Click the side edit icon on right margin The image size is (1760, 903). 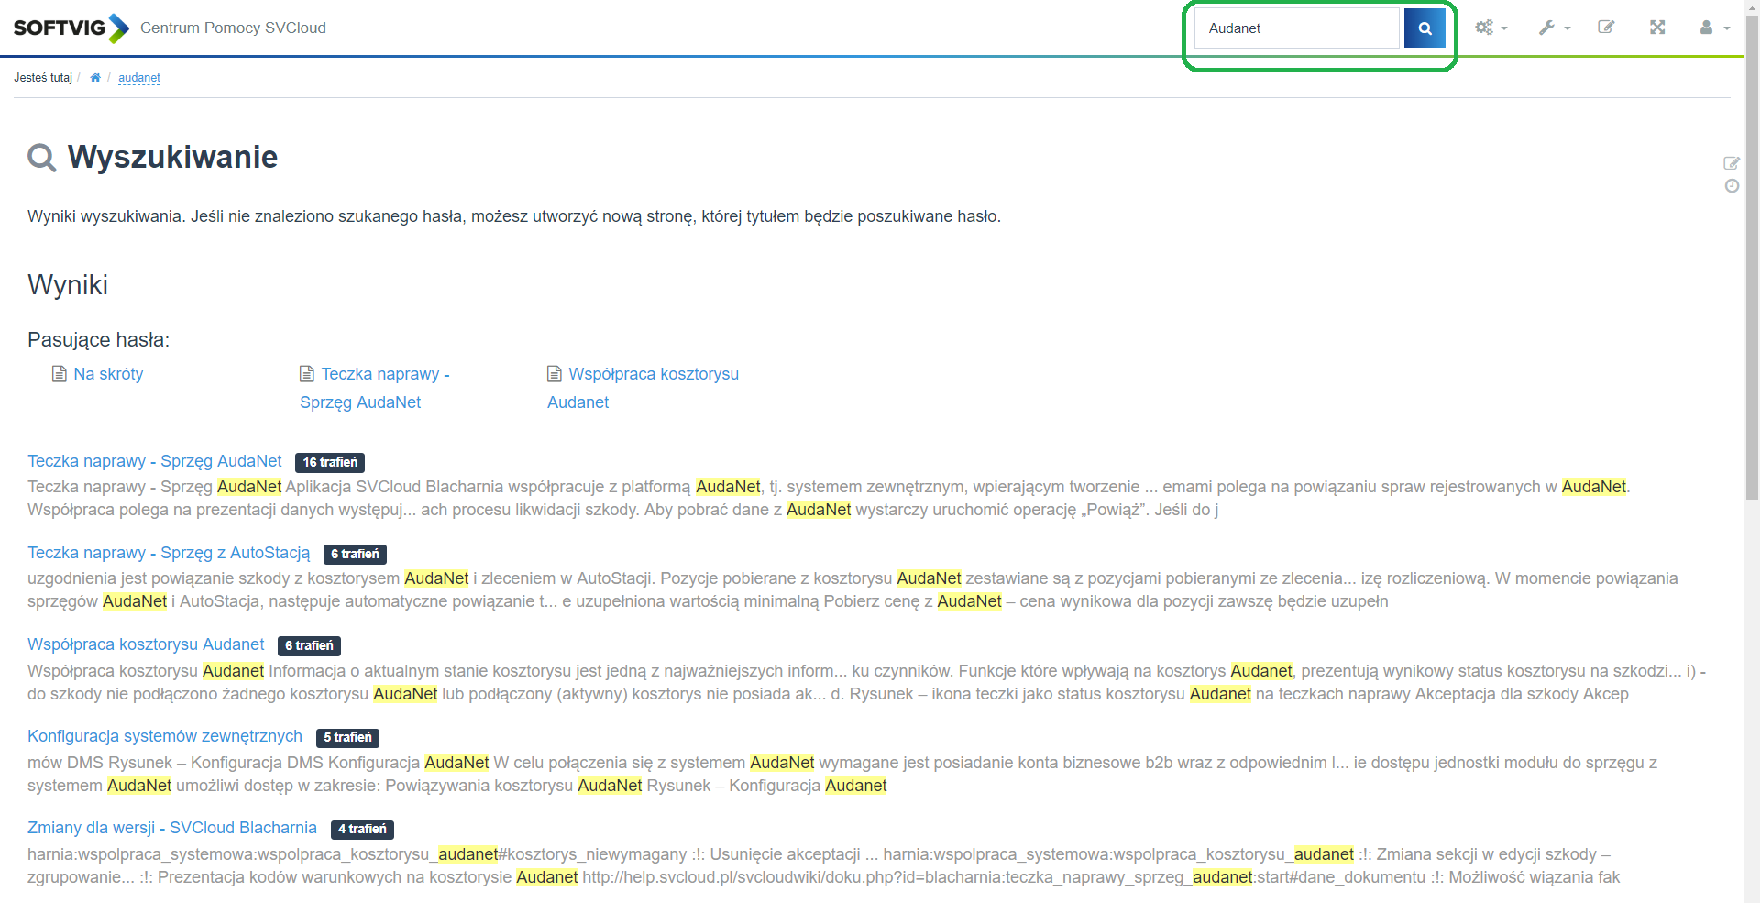[x=1731, y=163]
